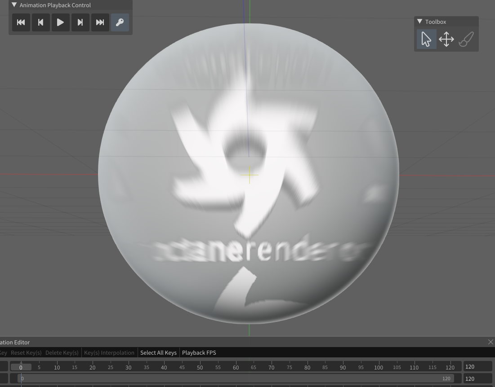Play the animation
The width and height of the screenshot is (495, 387).
click(x=60, y=22)
